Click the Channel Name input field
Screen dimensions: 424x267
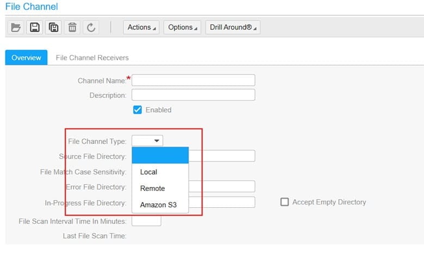click(193, 80)
